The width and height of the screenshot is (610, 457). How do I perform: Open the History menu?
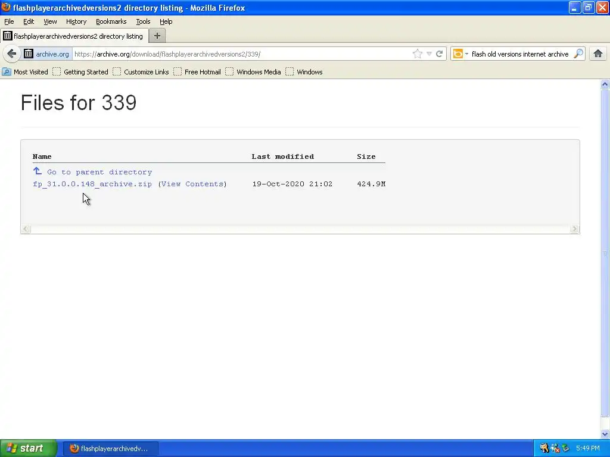coord(76,21)
